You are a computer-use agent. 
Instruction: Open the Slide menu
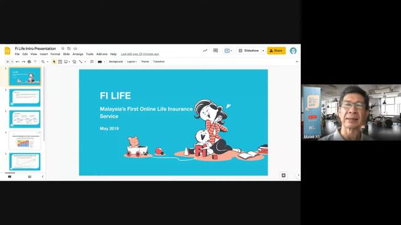(x=66, y=54)
